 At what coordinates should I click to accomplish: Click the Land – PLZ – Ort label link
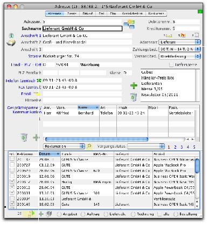26,65
